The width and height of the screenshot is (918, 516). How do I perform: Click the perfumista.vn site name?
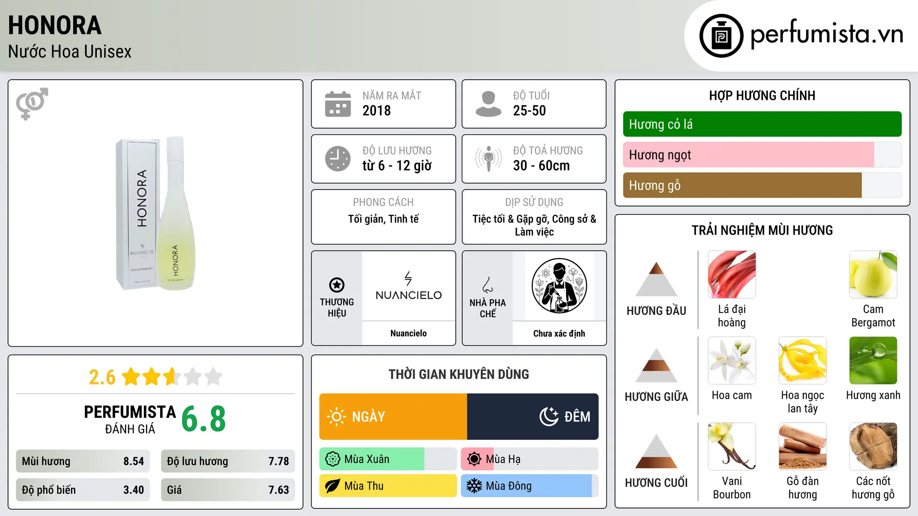(x=827, y=34)
